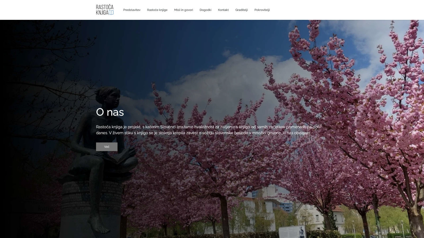Open the Dogodki section

(205, 10)
